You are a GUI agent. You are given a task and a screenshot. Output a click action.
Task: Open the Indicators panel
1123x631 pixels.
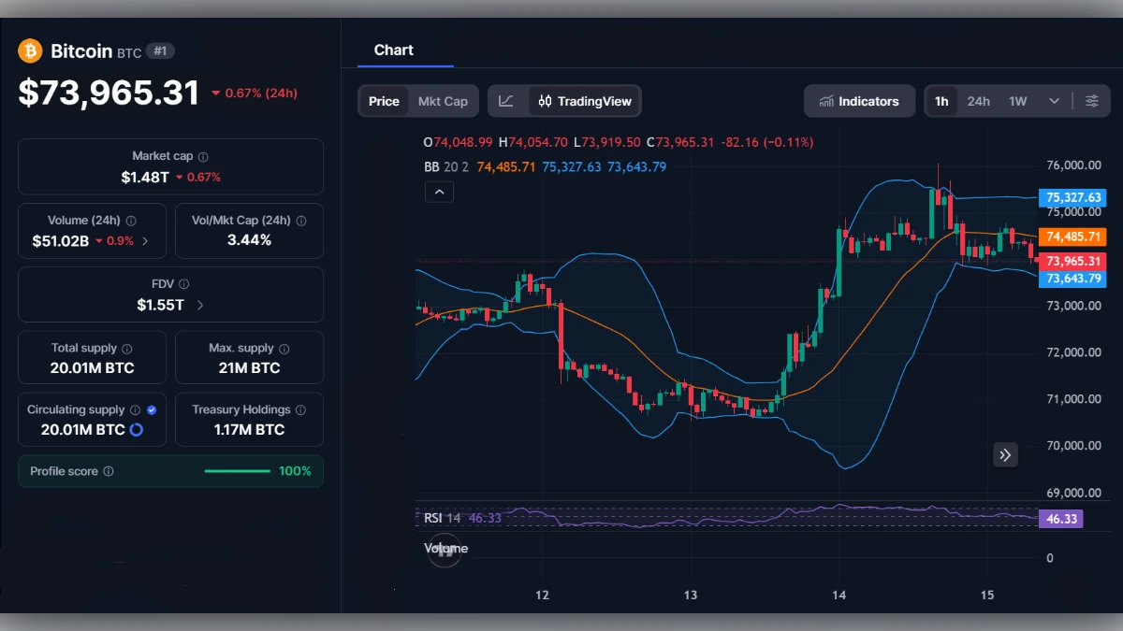point(859,101)
